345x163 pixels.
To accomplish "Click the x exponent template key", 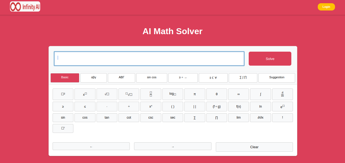I will click(85, 94).
